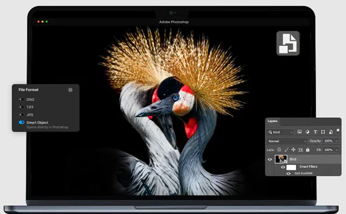
Task: Lock all padlock icon in Layers
Action: (308, 150)
